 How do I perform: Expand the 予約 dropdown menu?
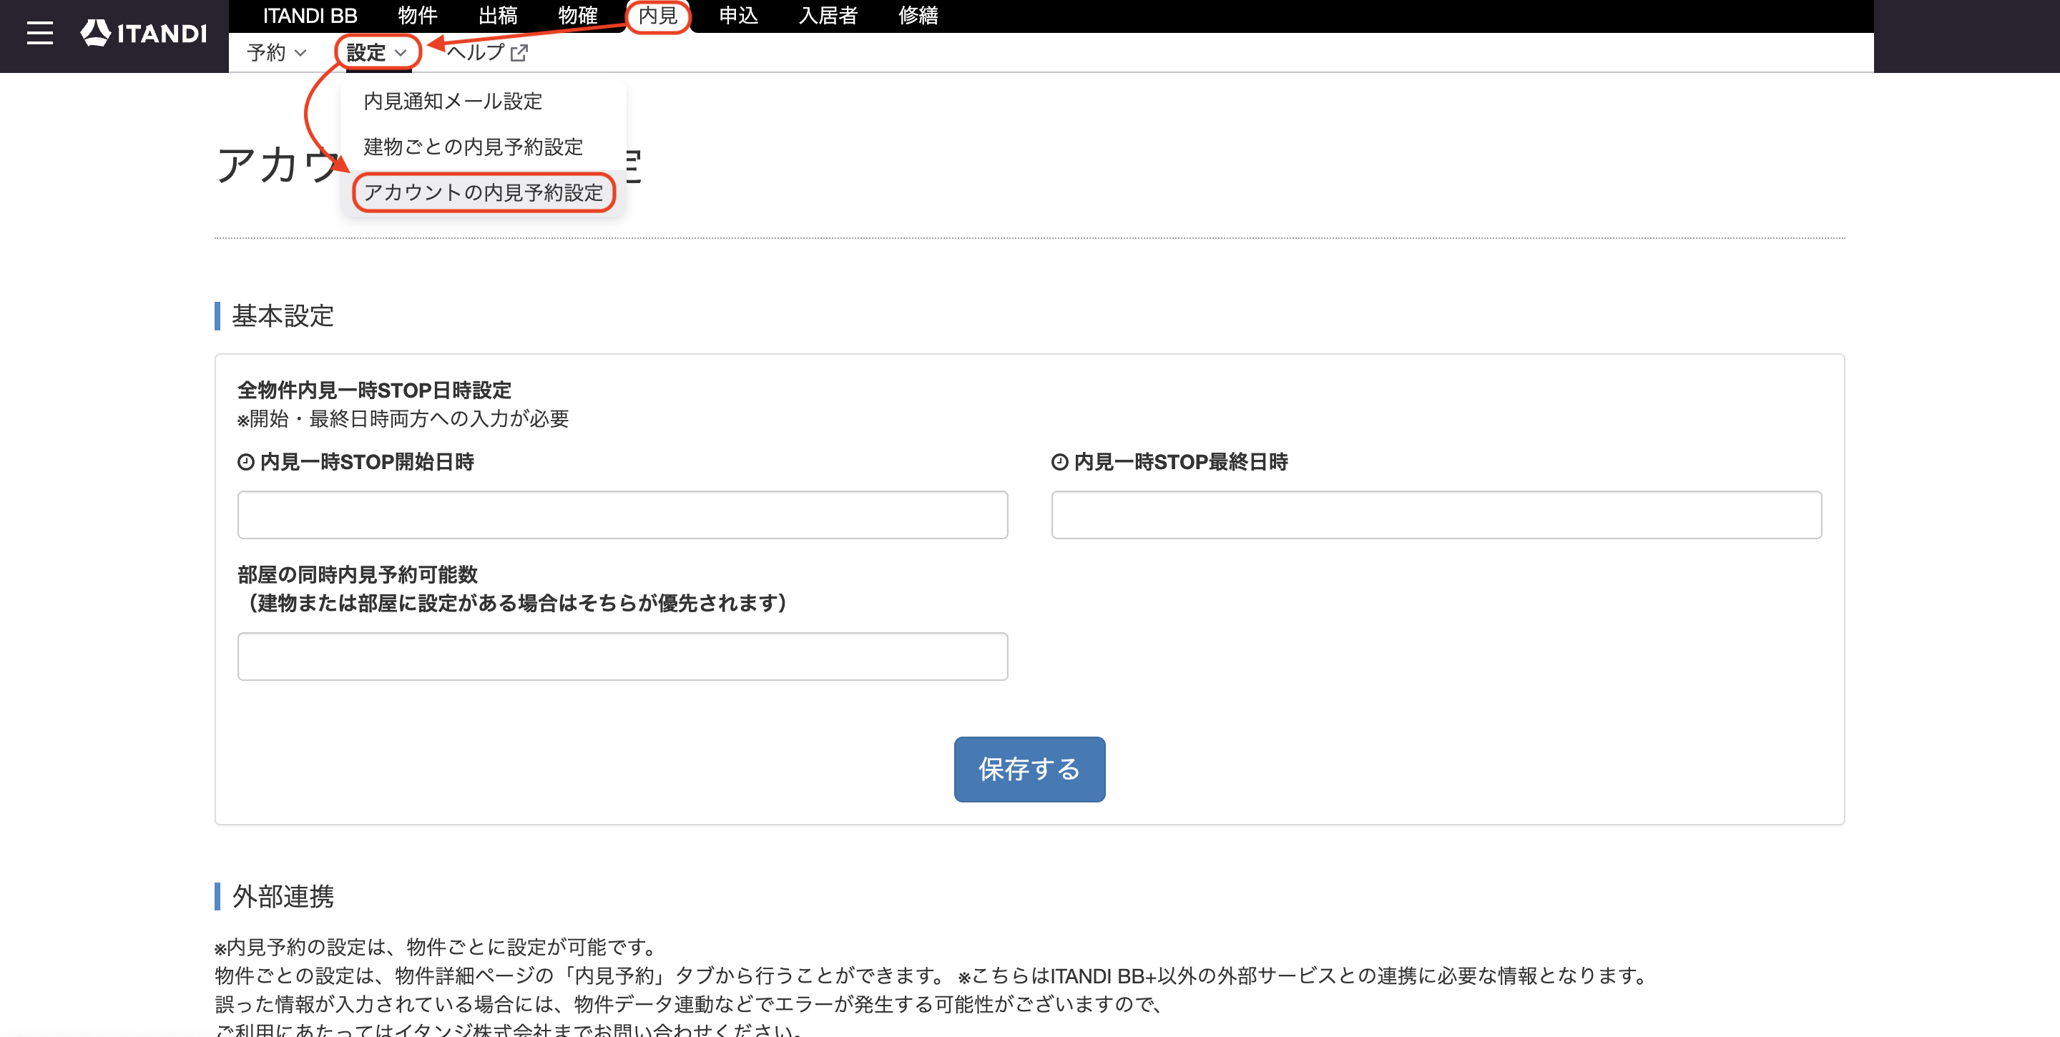pos(277,53)
